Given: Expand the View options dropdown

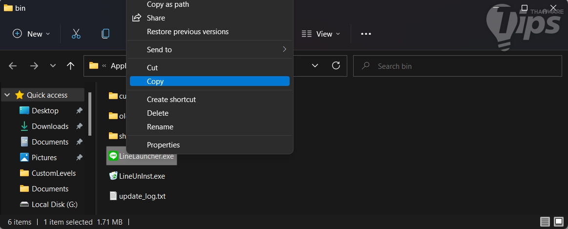Looking at the screenshot, I should (321, 34).
